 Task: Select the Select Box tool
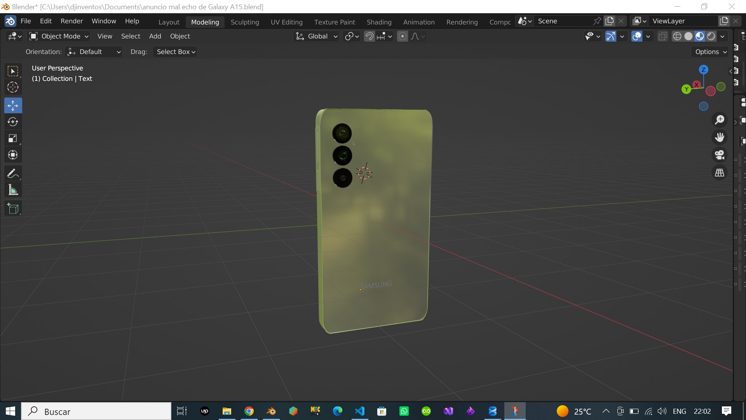pos(13,71)
